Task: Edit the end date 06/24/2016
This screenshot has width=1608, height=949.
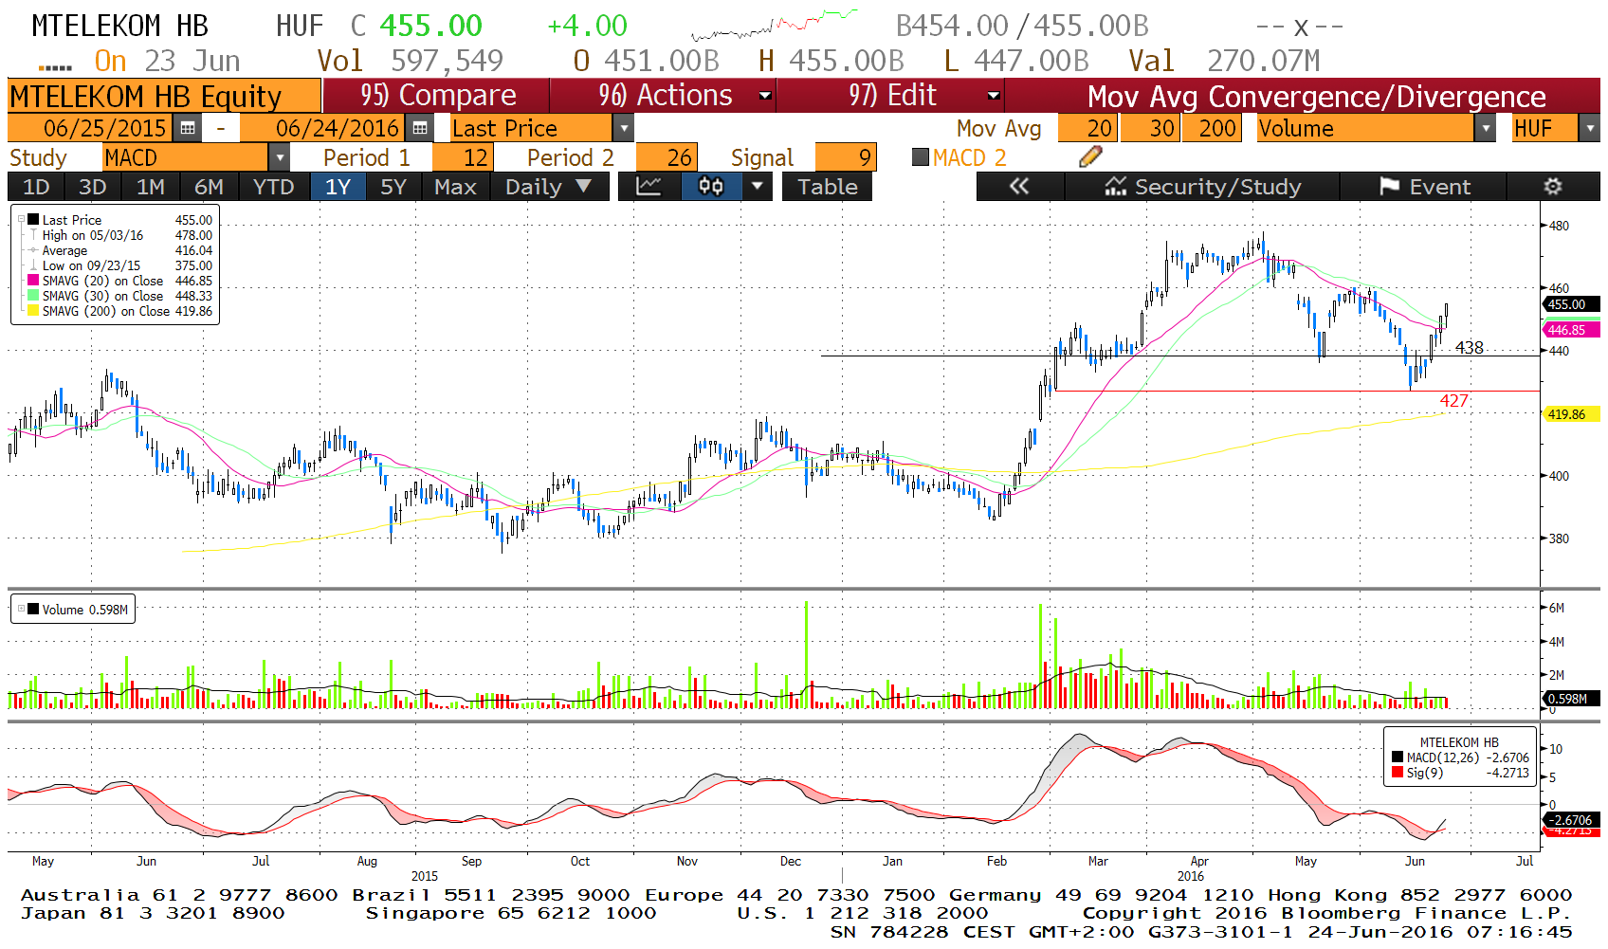Action: (324, 128)
